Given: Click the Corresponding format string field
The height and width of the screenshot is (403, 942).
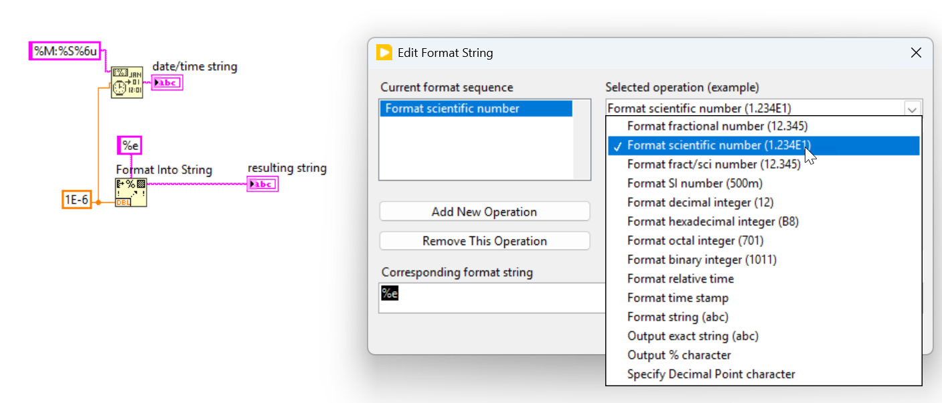Looking at the screenshot, I should pyautogui.click(x=492, y=297).
